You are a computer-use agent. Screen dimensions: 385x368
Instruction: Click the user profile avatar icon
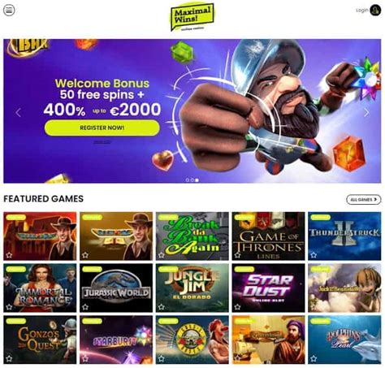[375, 11]
